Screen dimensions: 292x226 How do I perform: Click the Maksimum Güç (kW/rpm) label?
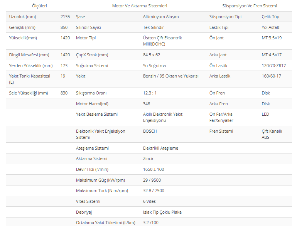[x=100, y=180]
